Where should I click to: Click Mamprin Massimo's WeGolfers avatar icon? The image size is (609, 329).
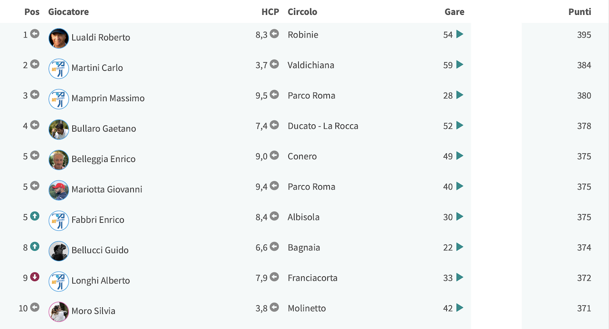59,99
